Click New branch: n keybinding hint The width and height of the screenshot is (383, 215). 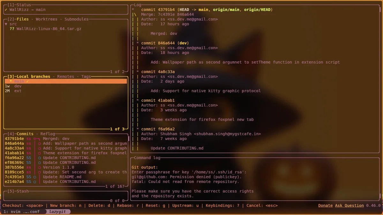pyautogui.click(x=66, y=205)
